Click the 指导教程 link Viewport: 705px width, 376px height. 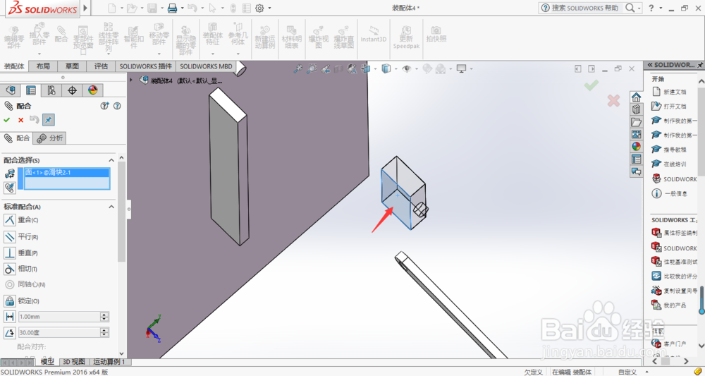(675, 150)
